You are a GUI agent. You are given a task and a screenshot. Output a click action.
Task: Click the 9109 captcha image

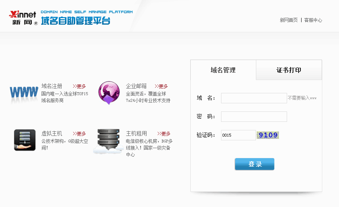click(x=268, y=135)
